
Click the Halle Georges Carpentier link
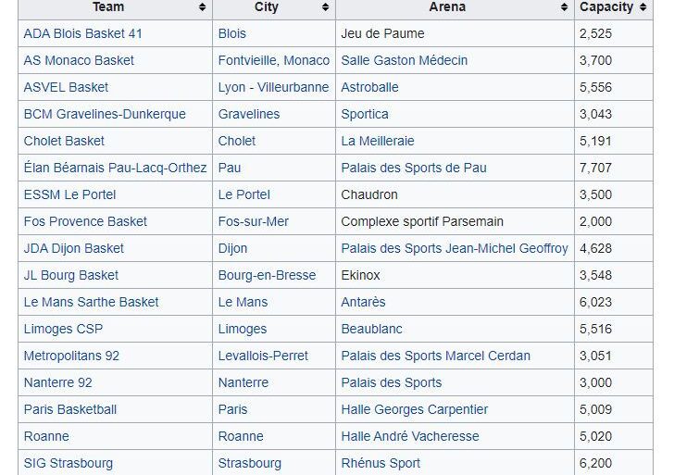tap(414, 409)
